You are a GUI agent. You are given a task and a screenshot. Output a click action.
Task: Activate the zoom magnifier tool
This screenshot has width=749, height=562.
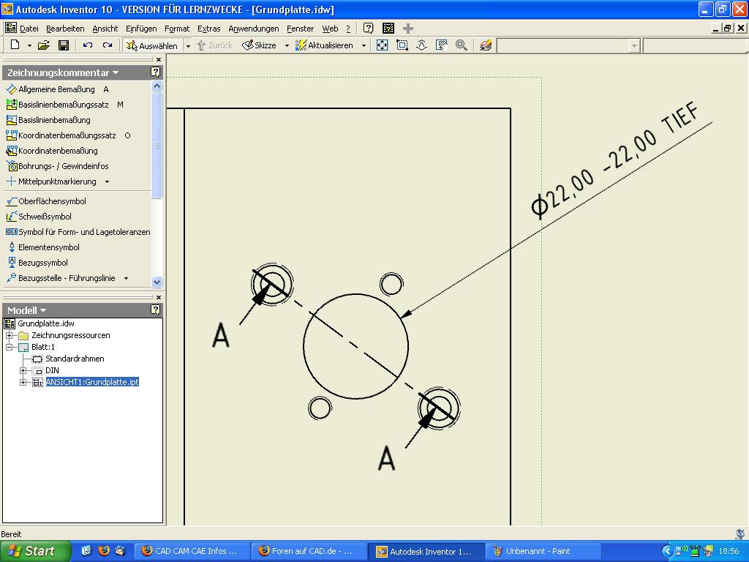[462, 45]
